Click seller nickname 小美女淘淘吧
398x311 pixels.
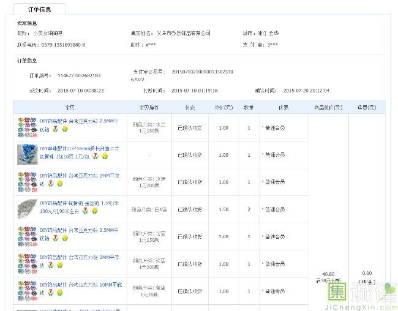(x=48, y=33)
